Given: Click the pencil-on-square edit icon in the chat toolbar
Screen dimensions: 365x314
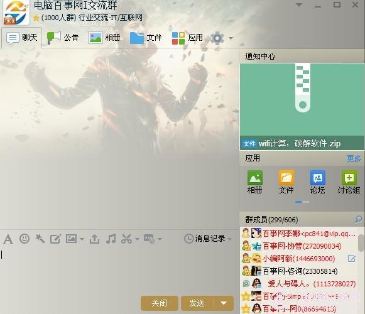Looking at the screenshot, I should click(x=56, y=239).
